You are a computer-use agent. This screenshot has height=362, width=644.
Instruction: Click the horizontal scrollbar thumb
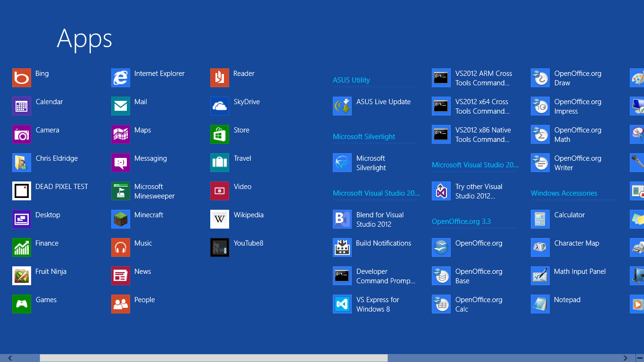pyautogui.click(x=214, y=358)
